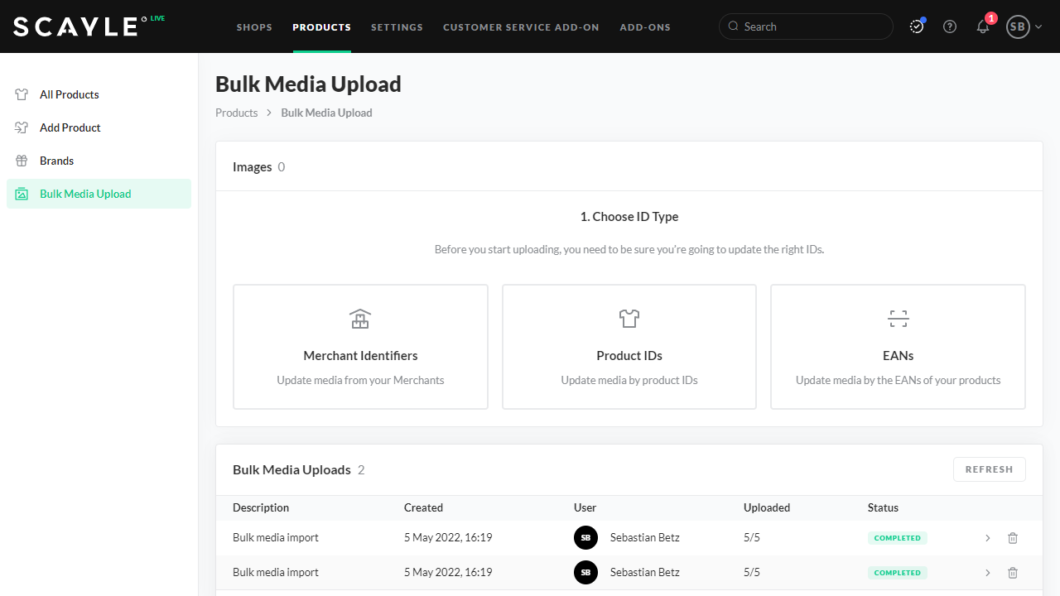The width and height of the screenshot is (1060, 596).
Task: Open the Settings menu
Action: click(x=397, y=27)
